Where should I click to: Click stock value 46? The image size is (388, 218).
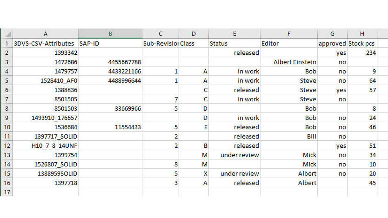362,127
